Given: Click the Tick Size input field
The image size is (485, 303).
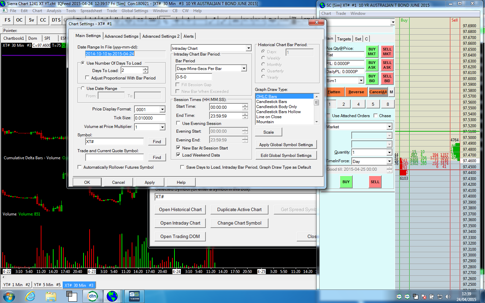Looking at the screenshot, I should pyautogui.click(x=150, y=118).
